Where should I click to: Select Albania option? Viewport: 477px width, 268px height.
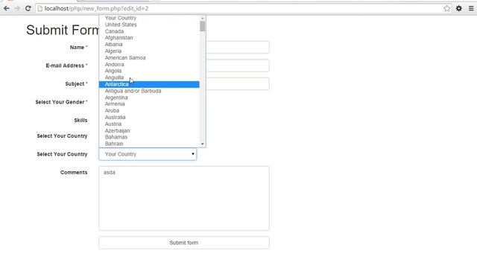click(x=149, y=45)
